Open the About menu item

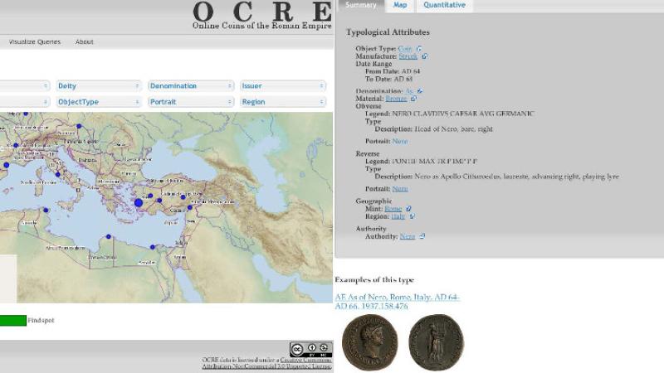[x=85, y=42]
